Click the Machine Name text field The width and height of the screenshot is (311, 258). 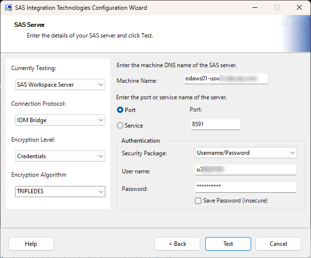[x=226, y=78]
